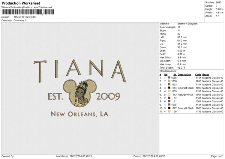Click the Zoom value '1:1'
225x159 pixels.
point(217,16)
